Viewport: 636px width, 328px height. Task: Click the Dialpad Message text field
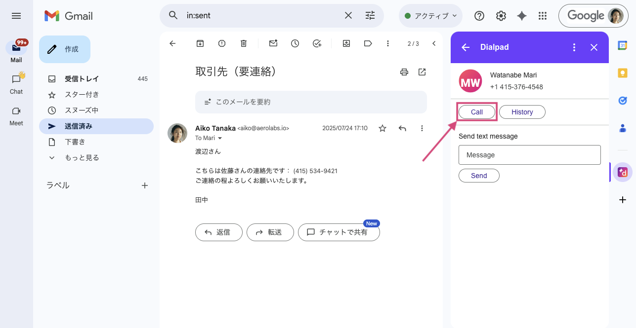tap(529, 155)
